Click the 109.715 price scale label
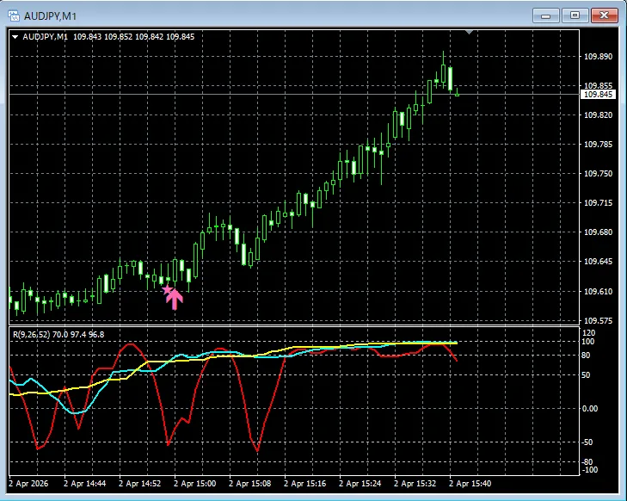 599,203
